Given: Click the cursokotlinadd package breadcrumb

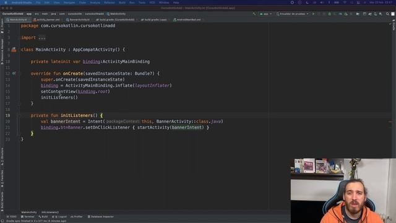Looking at the screenshot, I should click(95, 14).
